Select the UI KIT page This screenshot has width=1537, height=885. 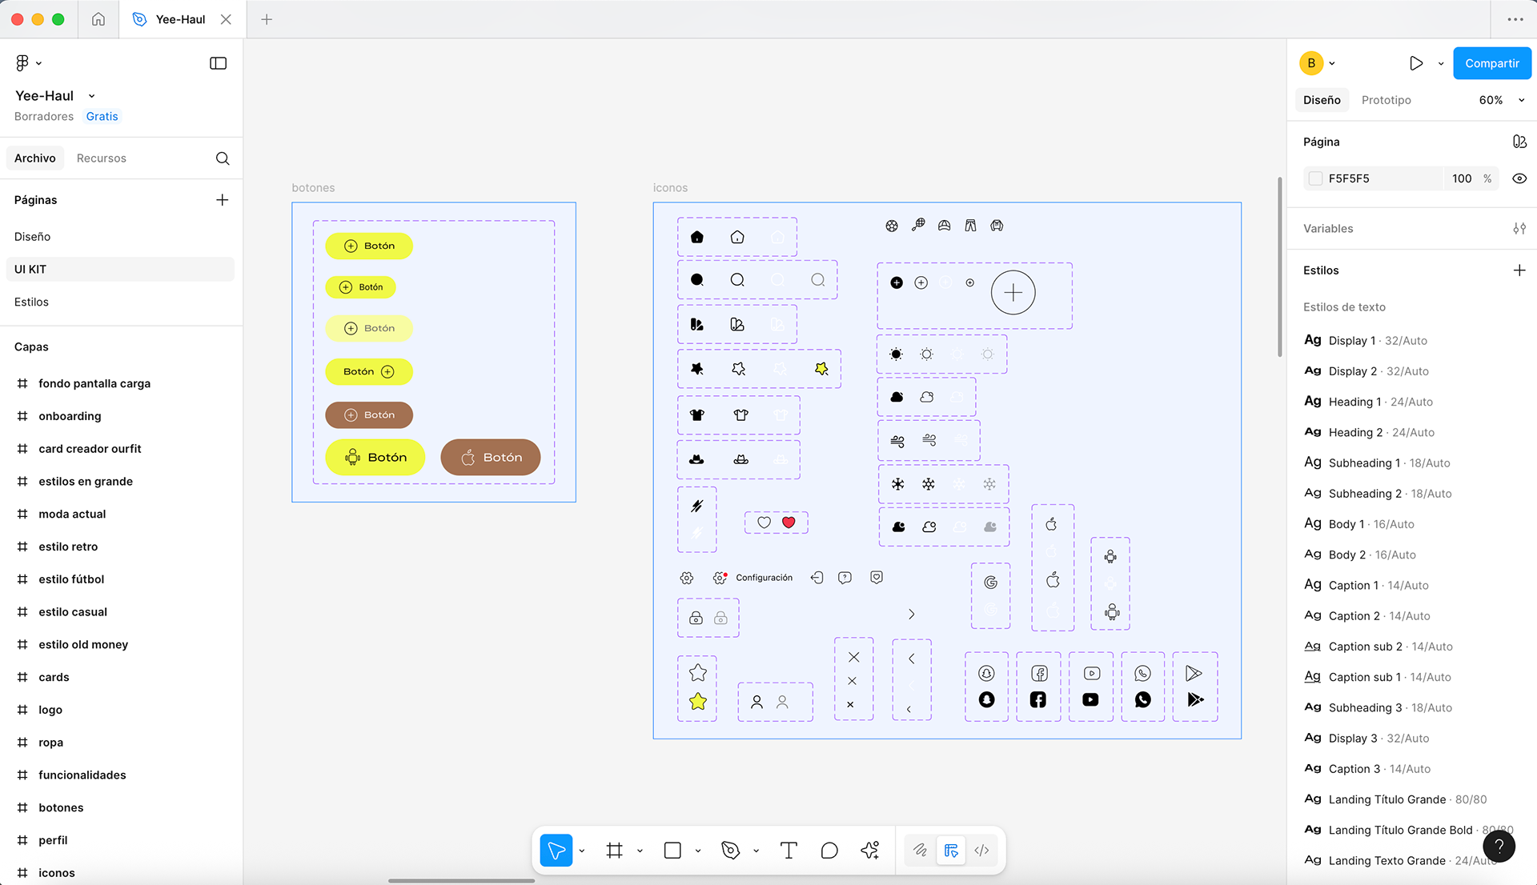coord(120,269)
